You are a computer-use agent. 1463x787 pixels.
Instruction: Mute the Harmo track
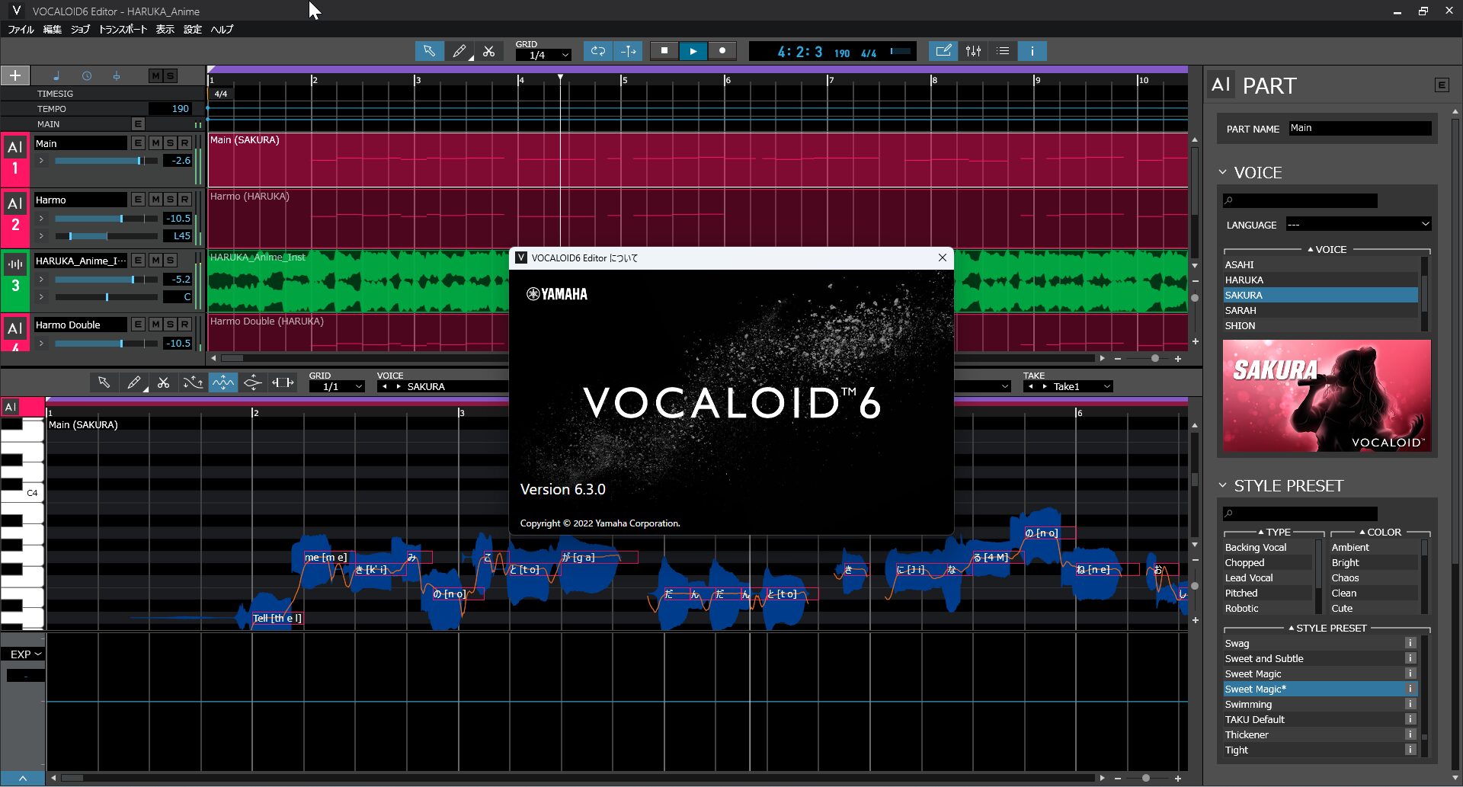click(x=155, y=200)
